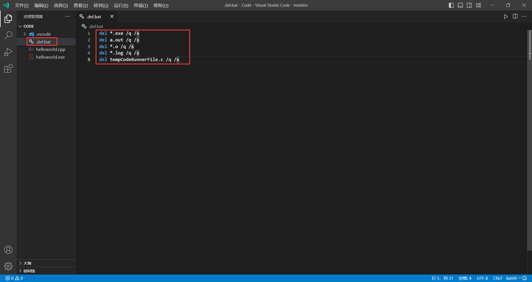Open the editor More Actions ellipsis
Image resolution: width=532 pixels, height=282 pixels.
[x=524, y=16]
